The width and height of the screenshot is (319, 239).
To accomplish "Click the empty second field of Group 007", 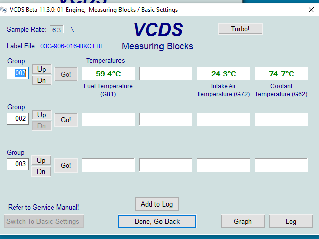I will point(166,74).
